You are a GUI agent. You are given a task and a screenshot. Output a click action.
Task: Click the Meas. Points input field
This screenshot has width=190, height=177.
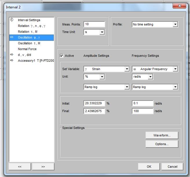coord(94,24)
